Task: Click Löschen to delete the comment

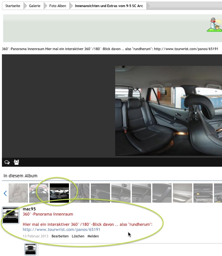Action: click(x=78, y=236)
